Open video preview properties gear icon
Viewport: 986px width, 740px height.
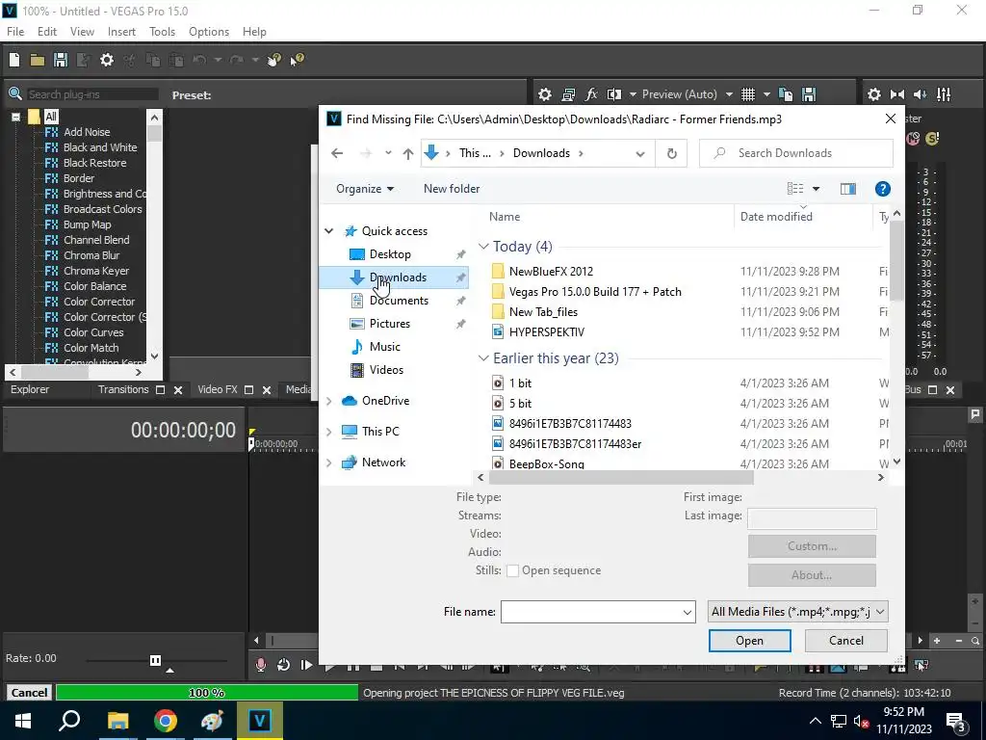(545, 94)
